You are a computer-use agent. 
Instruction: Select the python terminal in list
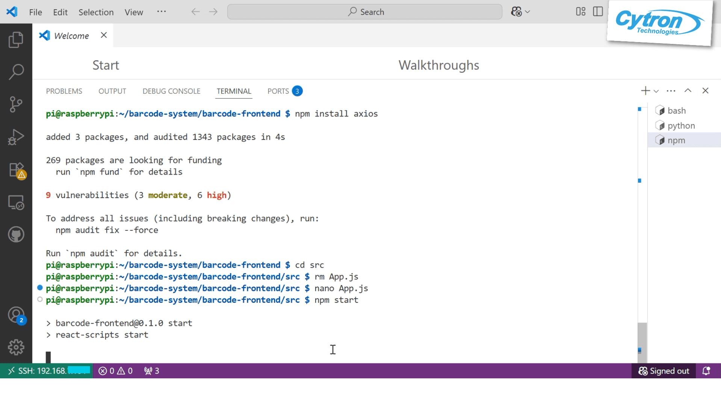[x=681, y=126]
